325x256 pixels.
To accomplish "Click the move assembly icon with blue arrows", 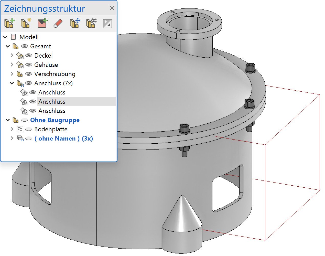I will [75, 23].
